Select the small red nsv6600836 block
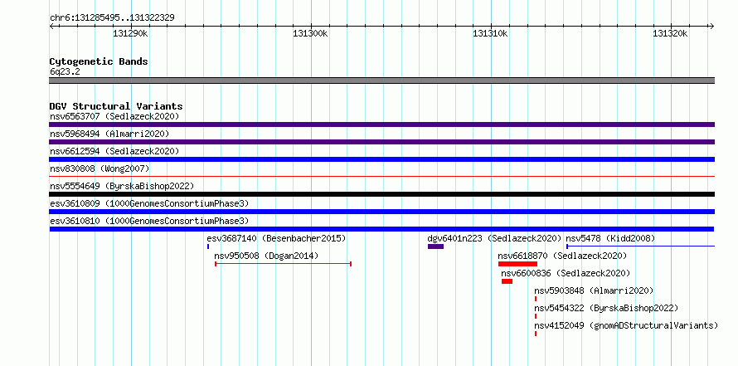The image size is (738, 366). coord(507,281)
